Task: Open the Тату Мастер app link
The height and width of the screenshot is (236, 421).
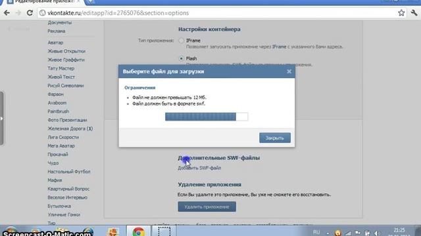Action: click(x=61, y=68)
